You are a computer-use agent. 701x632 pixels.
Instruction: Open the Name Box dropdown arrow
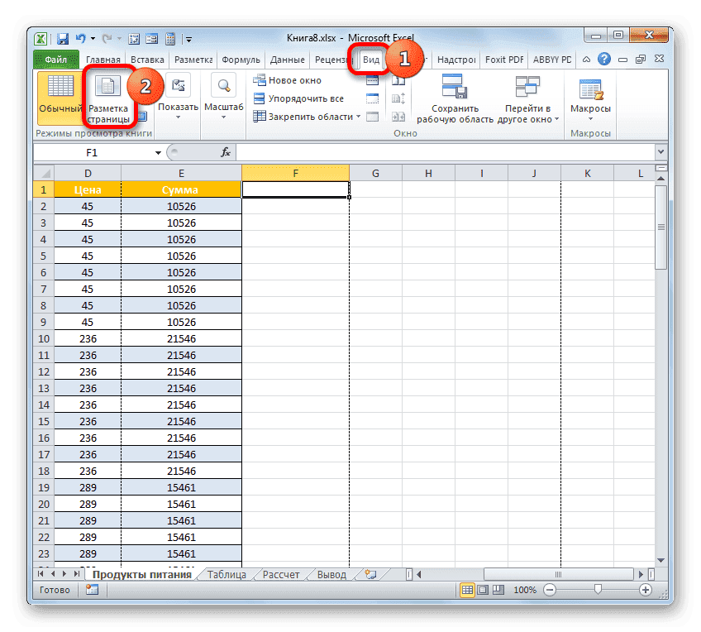(156, 152)
